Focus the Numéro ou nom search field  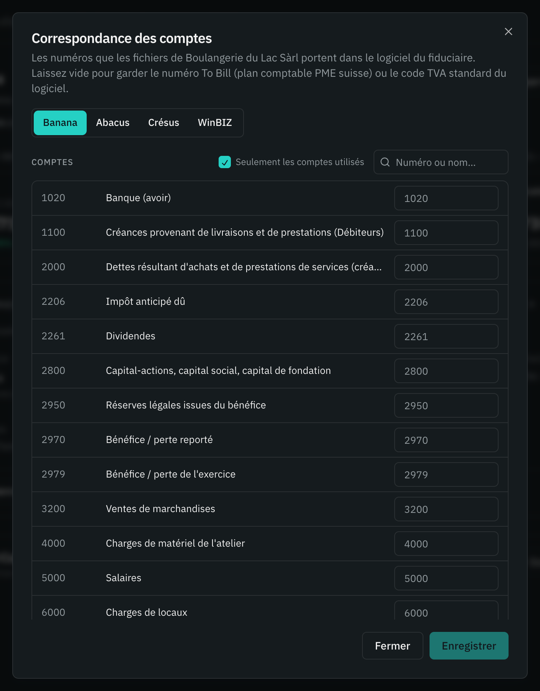click(441, 162)
